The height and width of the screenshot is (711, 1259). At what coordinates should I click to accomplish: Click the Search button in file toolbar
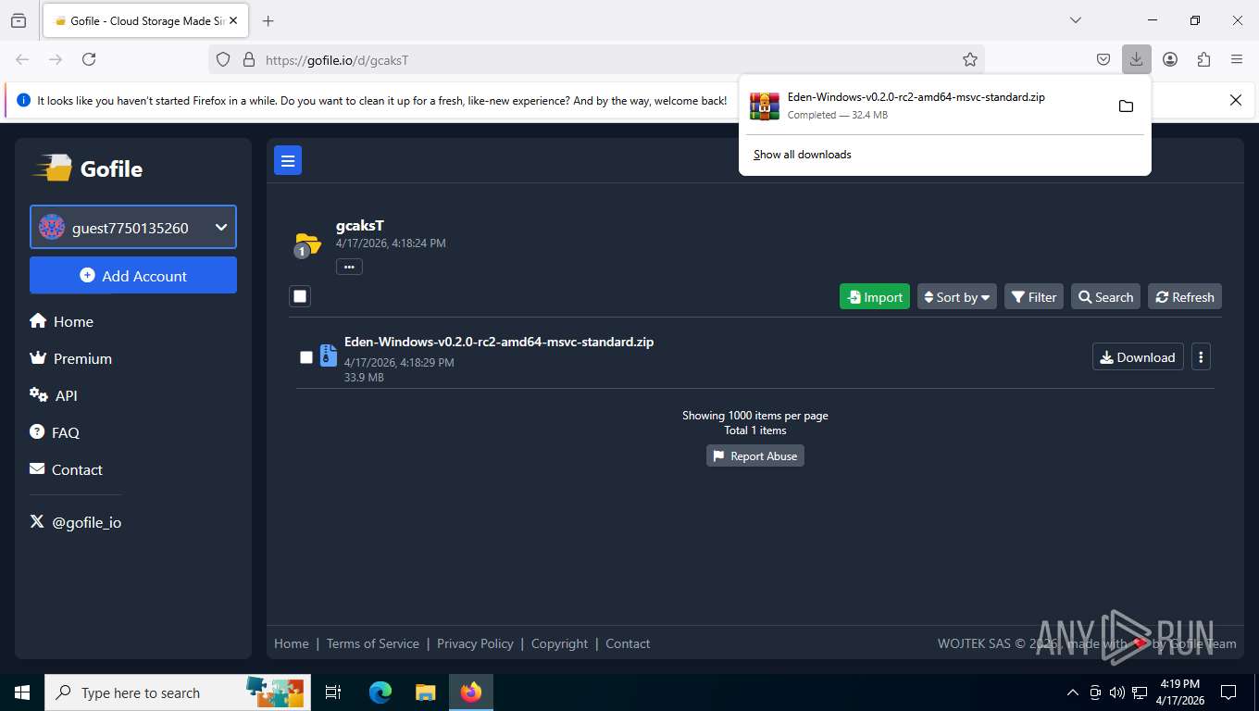coord(1106,296)
